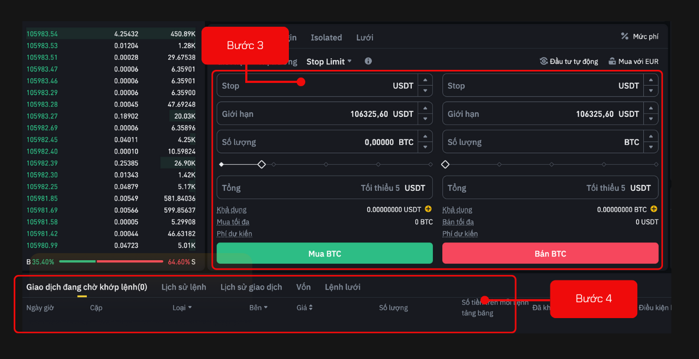The width and height of the screenshot is (699, 359).
Task: Select the Vốn tab
Action: coord(303,286)
